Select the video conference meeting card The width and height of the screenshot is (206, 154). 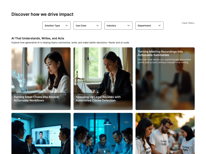pos(41,133)
